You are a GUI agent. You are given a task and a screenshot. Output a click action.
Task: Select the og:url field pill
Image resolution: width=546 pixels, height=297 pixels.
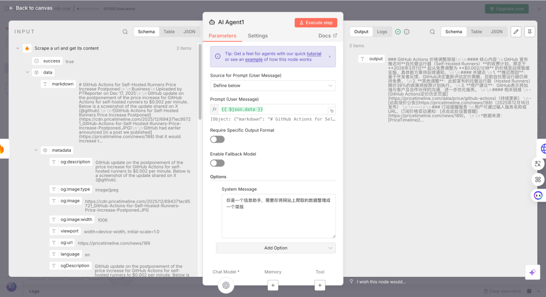(62, 243)
